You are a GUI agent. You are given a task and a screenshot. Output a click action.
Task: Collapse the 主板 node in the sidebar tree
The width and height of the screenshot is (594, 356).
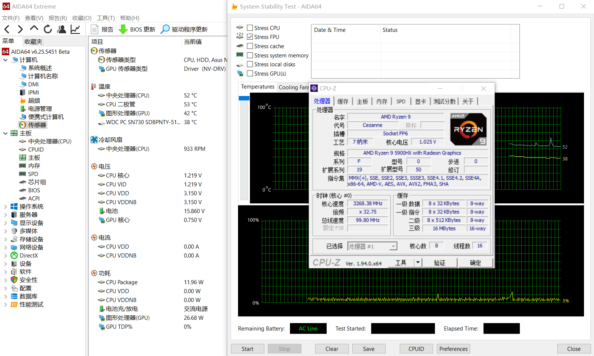coord(5,133)
